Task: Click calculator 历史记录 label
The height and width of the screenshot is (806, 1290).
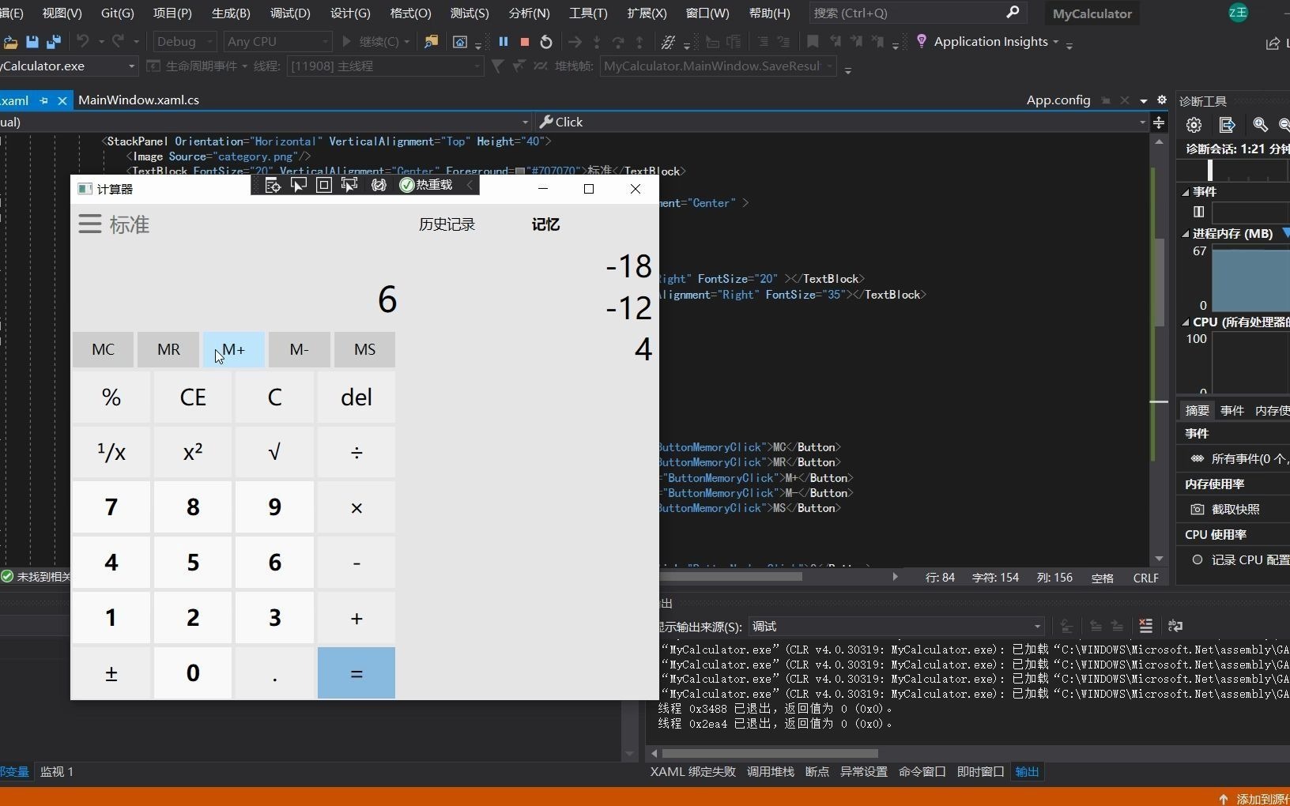Action: (447, 224)
